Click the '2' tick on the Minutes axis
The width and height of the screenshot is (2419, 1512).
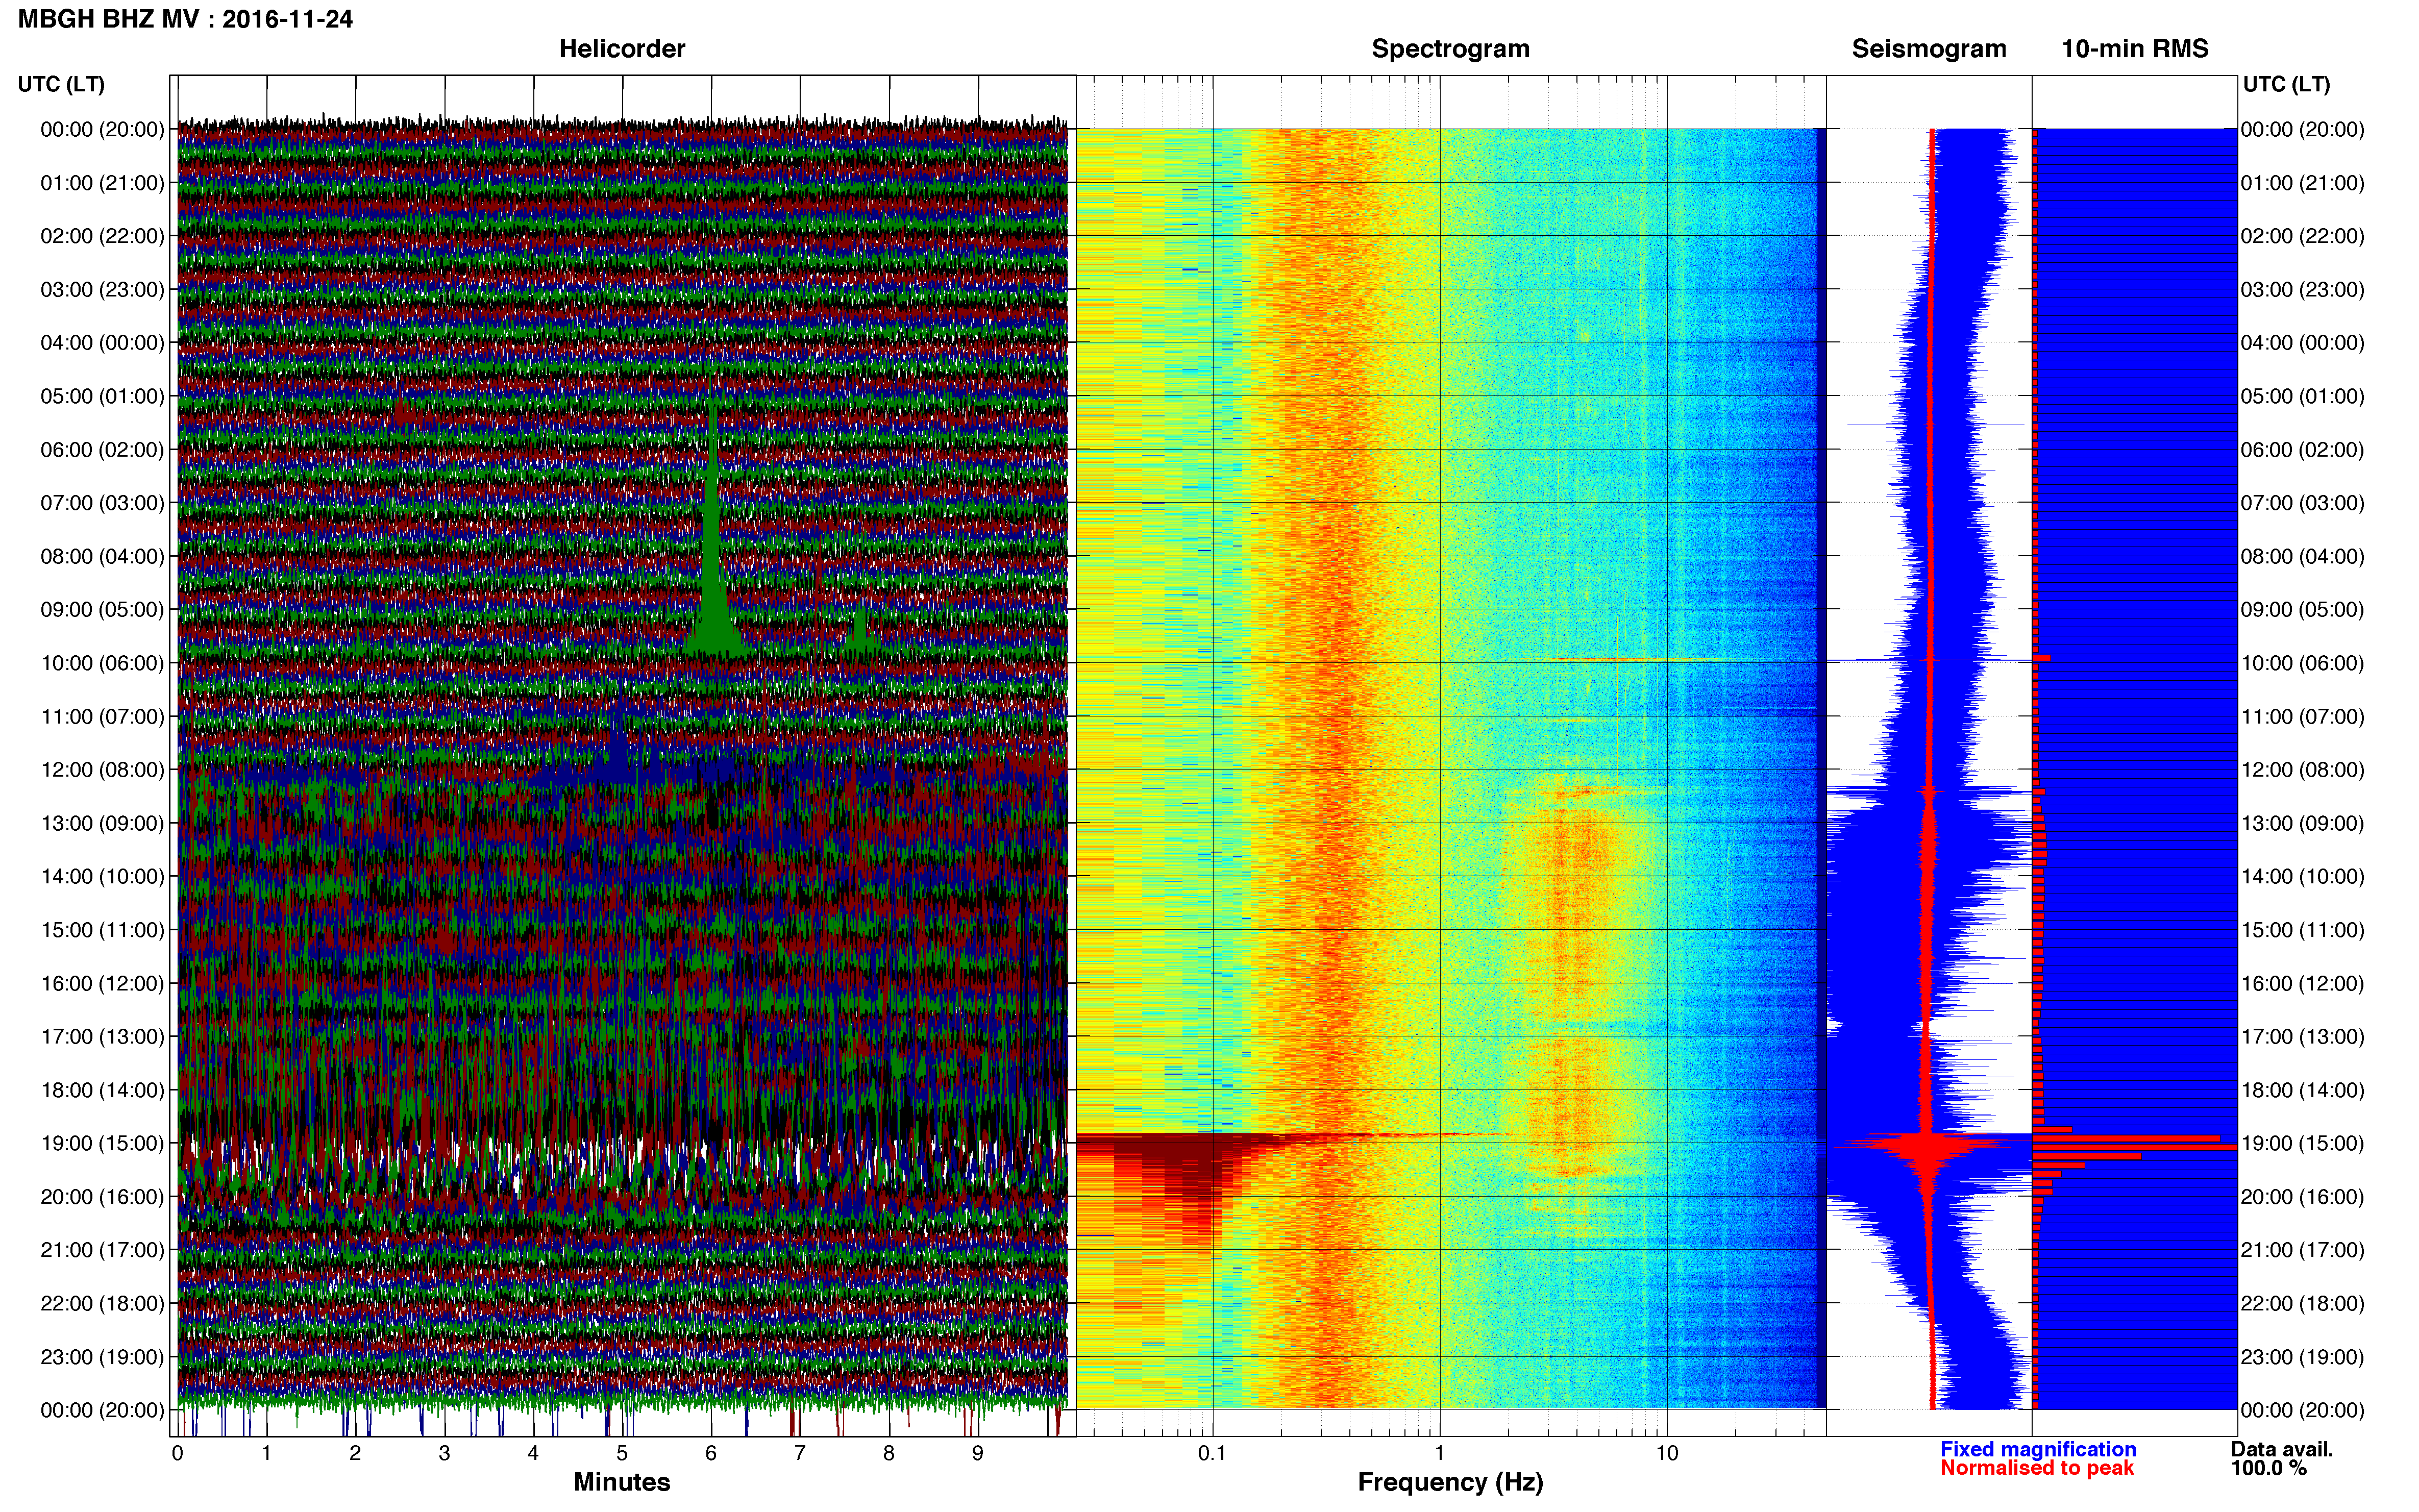355,1454
